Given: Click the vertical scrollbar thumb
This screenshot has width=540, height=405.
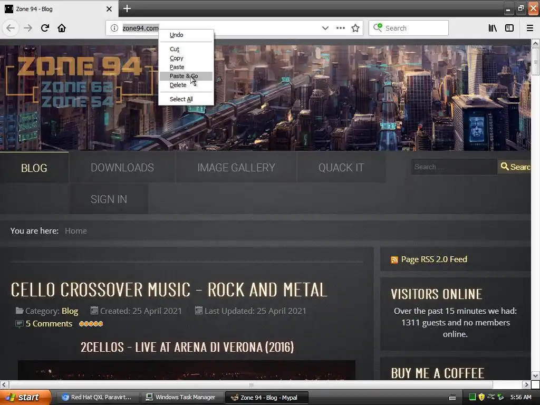Looking at the screenshot, I should point(535,62).
